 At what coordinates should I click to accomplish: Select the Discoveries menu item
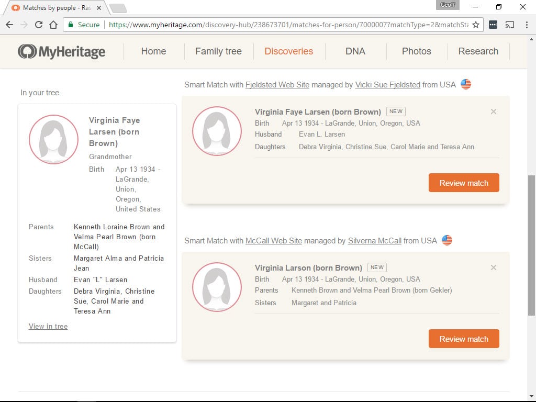tap(288, 51)
